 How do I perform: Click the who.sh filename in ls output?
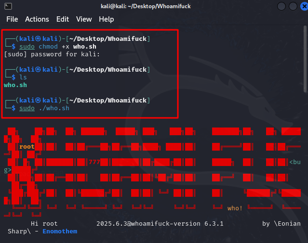pos(15,85)
